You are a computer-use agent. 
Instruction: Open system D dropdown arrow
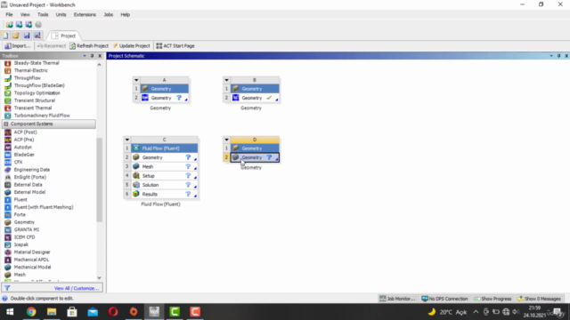coord(226,140)
